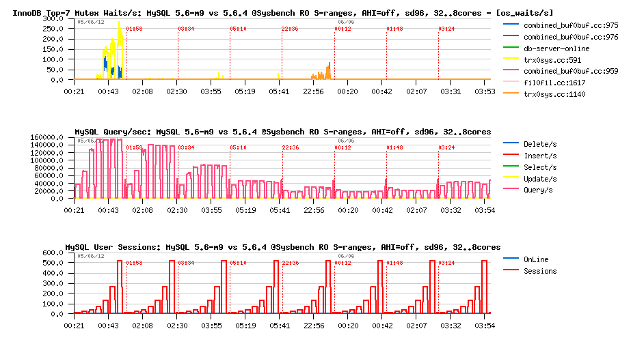
Task: Click the 03:34 marker in User Sessions chart
Action: click(187, 263)
